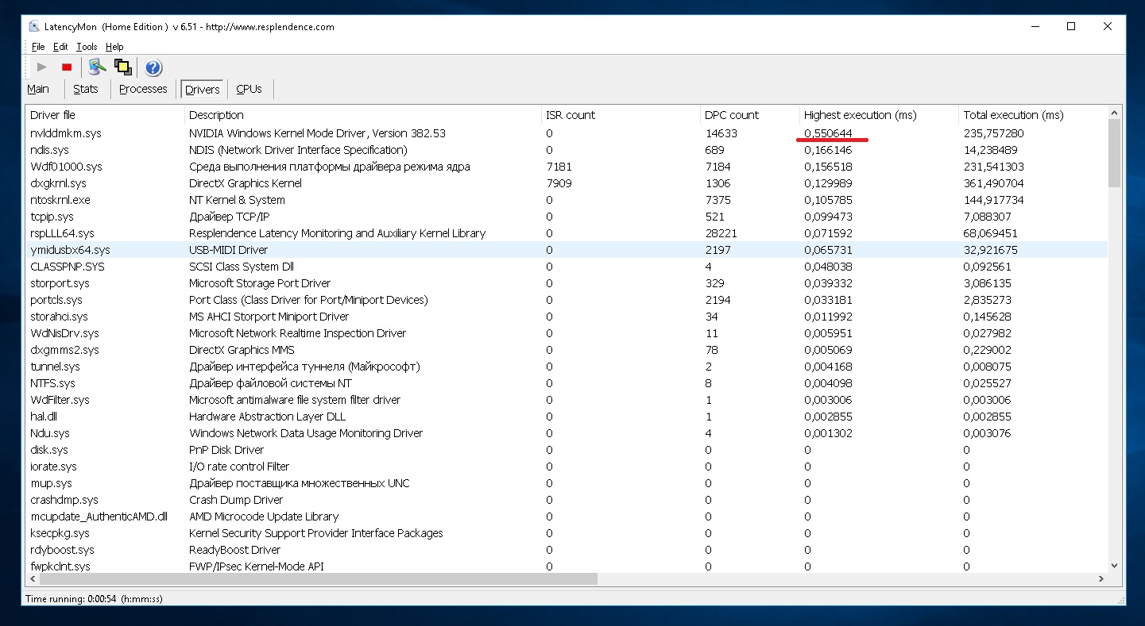The height and width of the screenshot is (626, 1145).
Task: Click the LatencyMon app icon in the title bar
Action: [x=34, y=26]
